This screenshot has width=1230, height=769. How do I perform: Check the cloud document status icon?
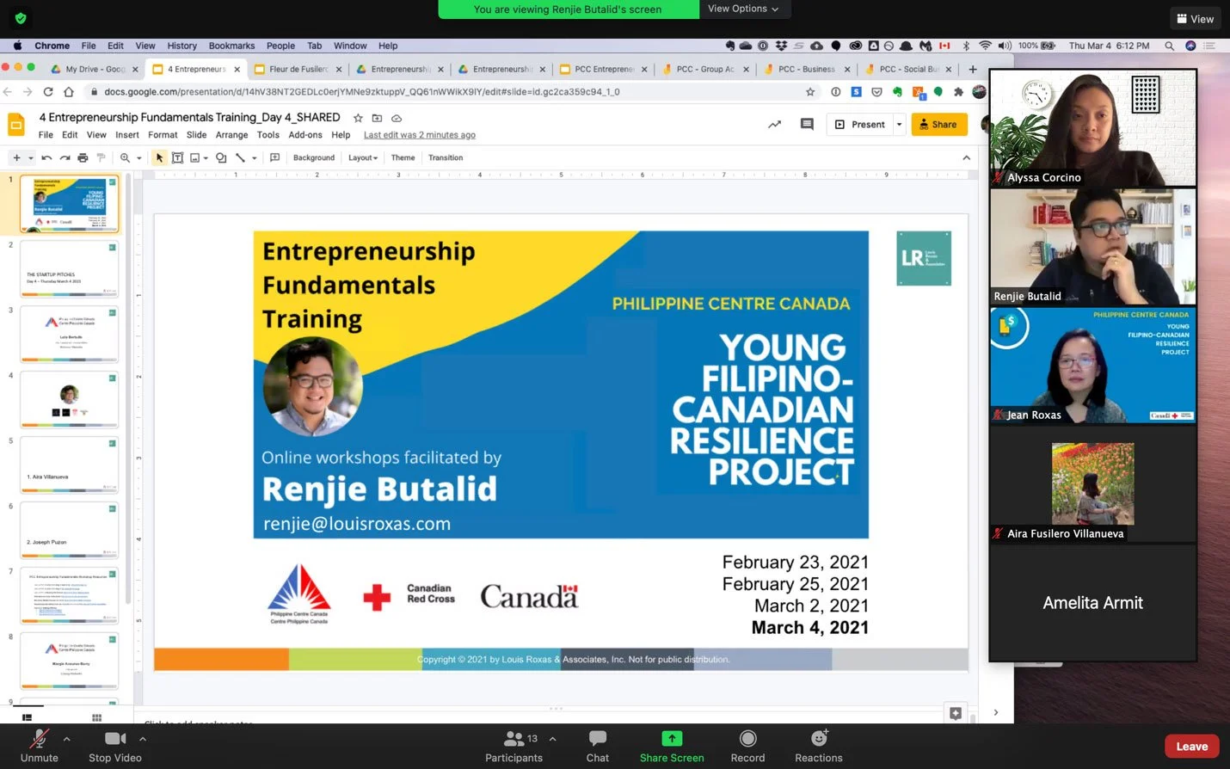point(397,118)
